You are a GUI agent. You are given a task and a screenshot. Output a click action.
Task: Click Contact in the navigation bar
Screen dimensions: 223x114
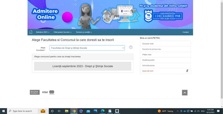tap(186, 32)
